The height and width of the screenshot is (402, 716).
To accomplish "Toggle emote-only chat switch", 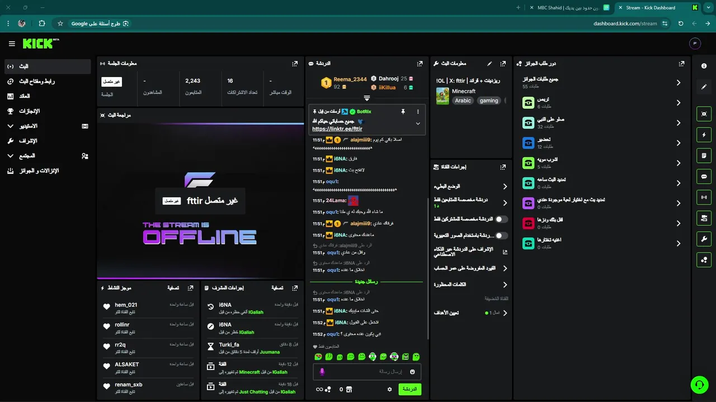I will point(501,236).
